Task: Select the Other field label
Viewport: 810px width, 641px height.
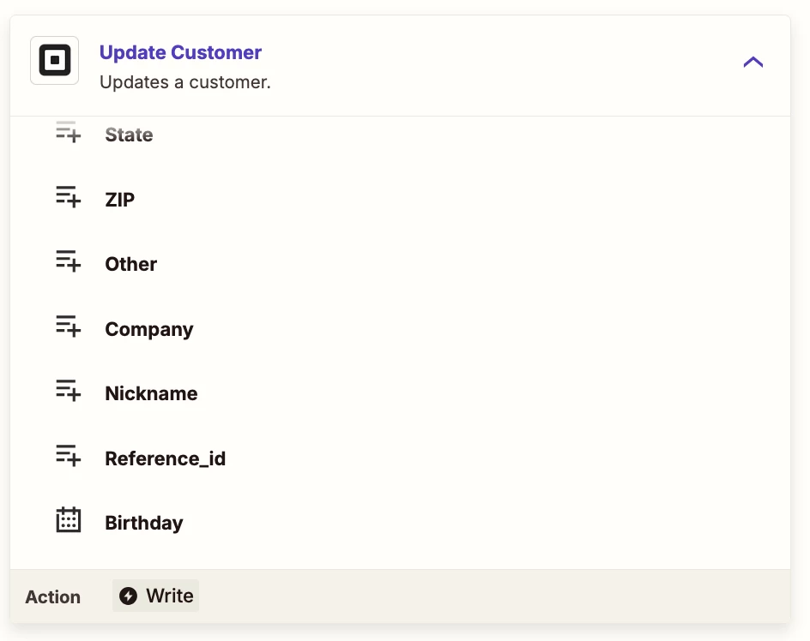Action: tap(130, 264)
